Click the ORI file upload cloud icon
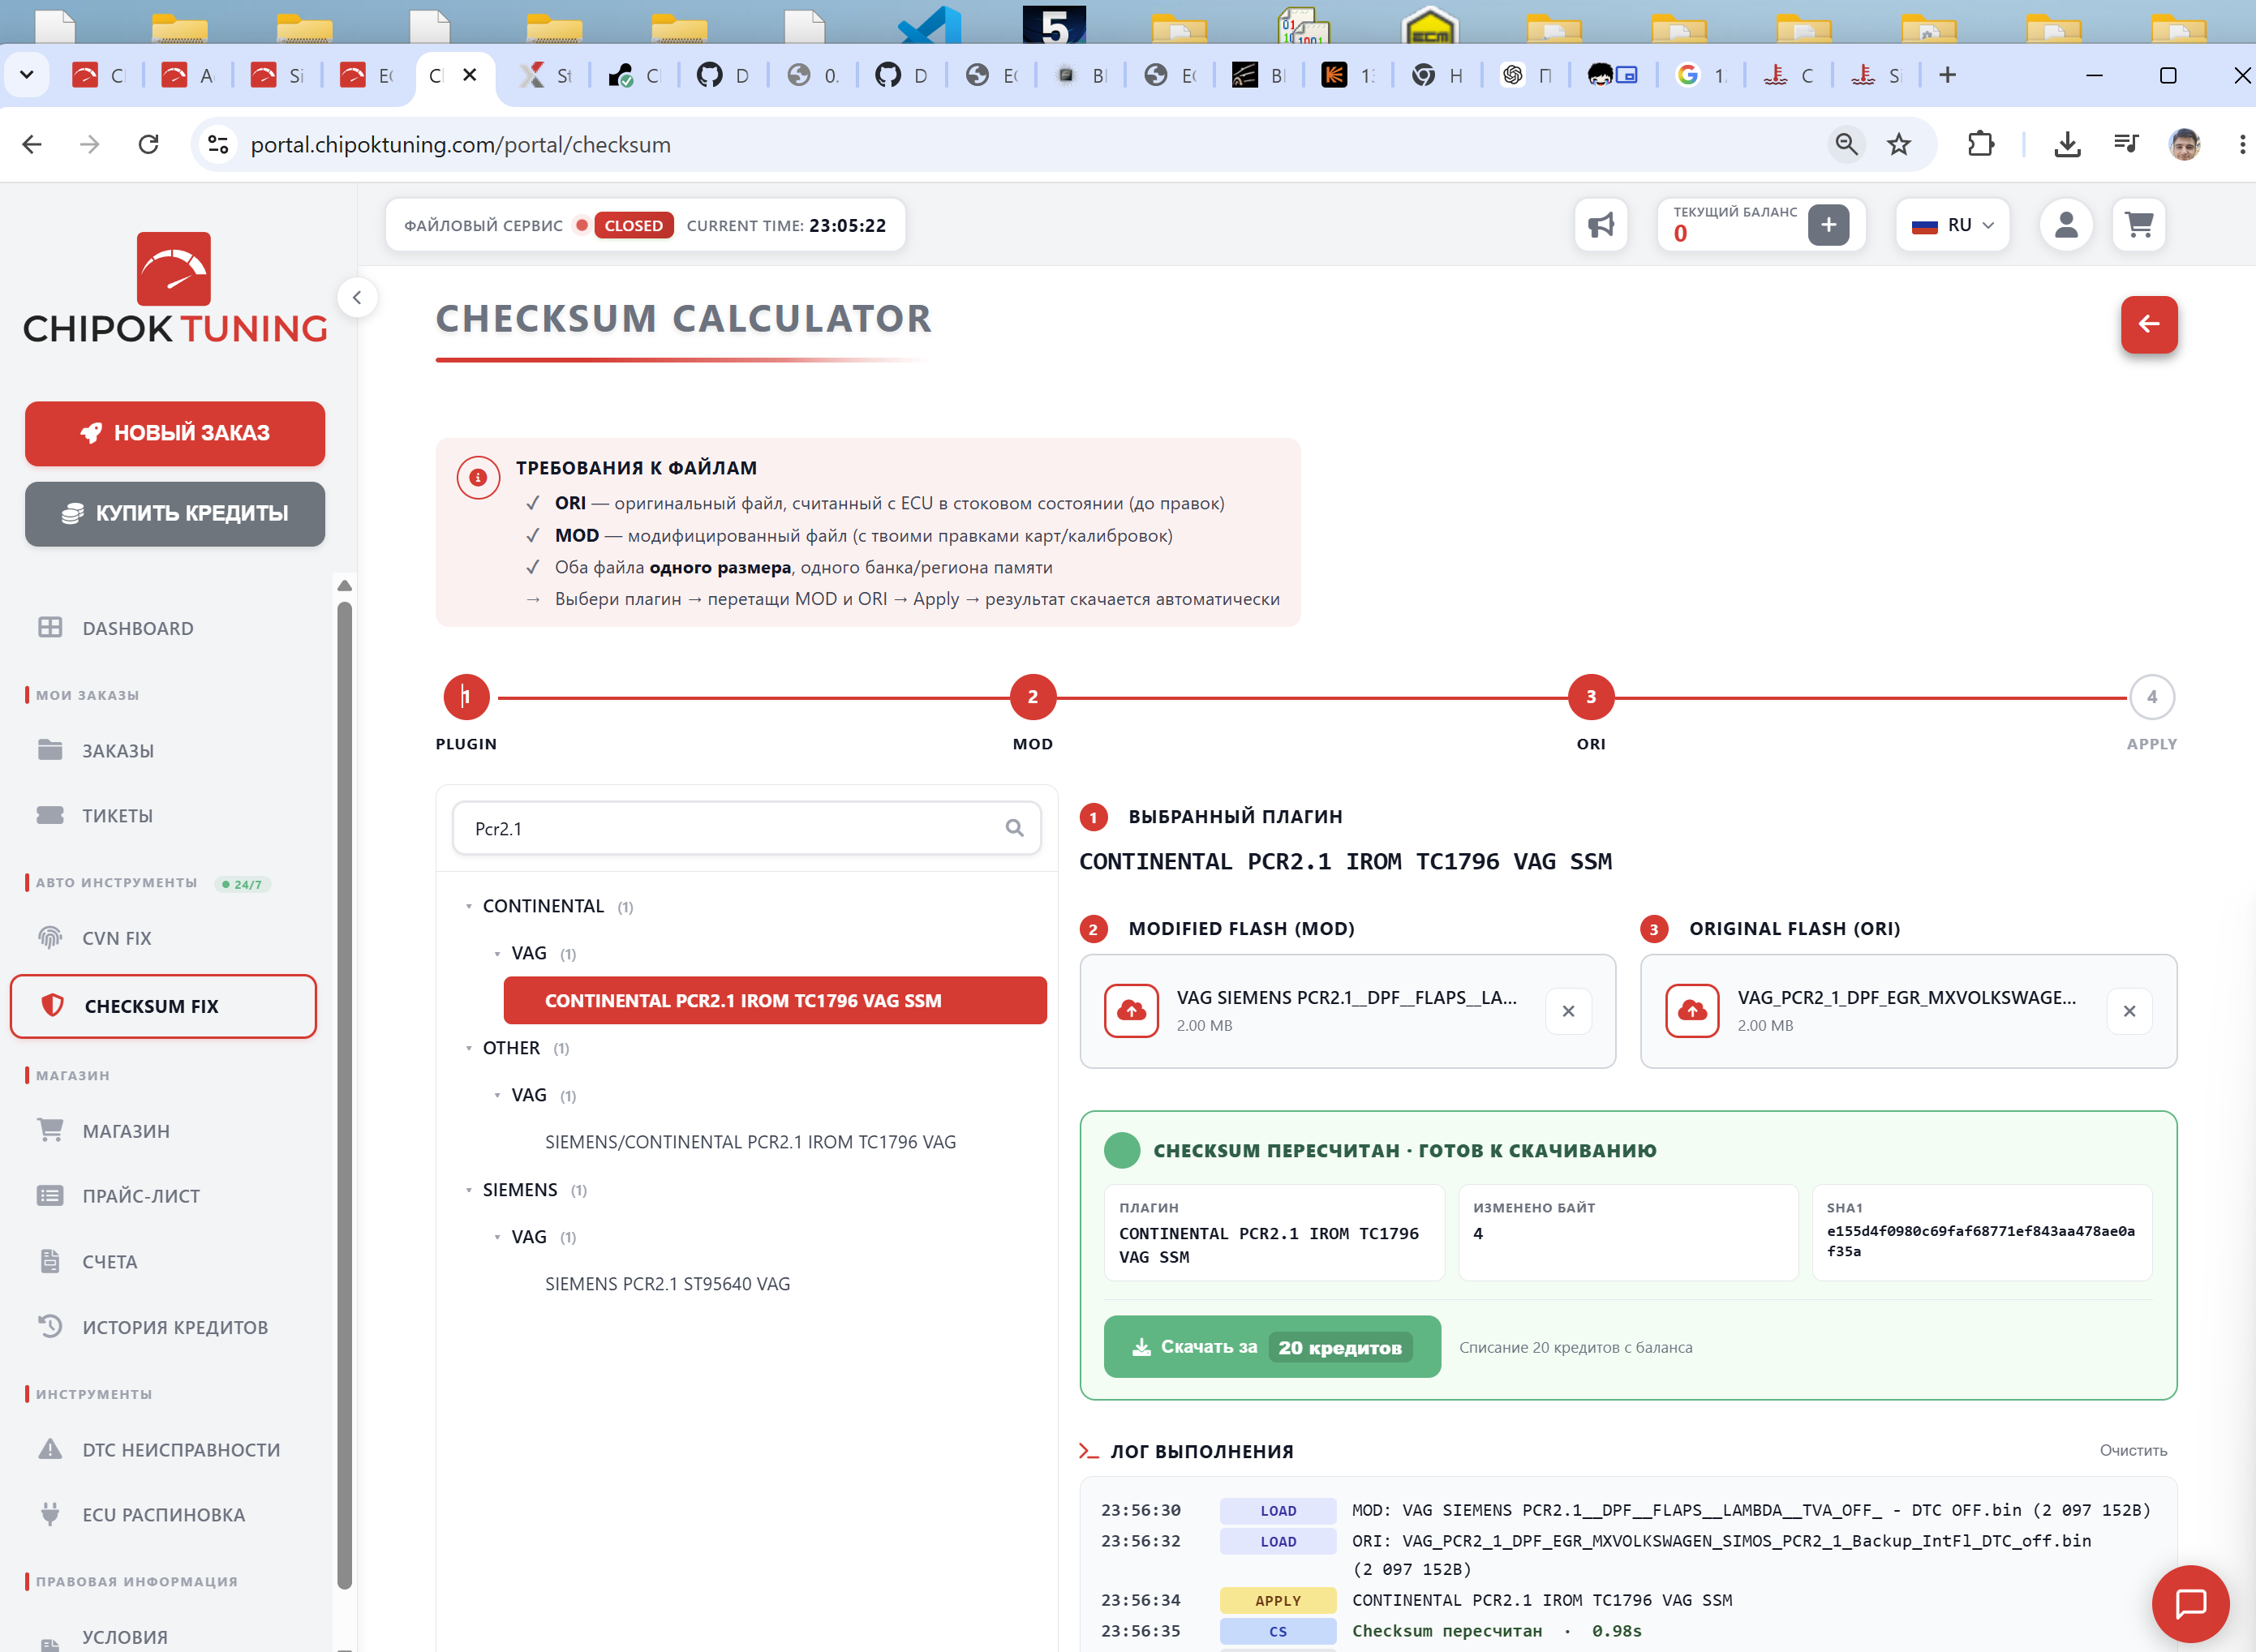The height and width of the screenshot is (1652, 2256). (1692, 1011)
